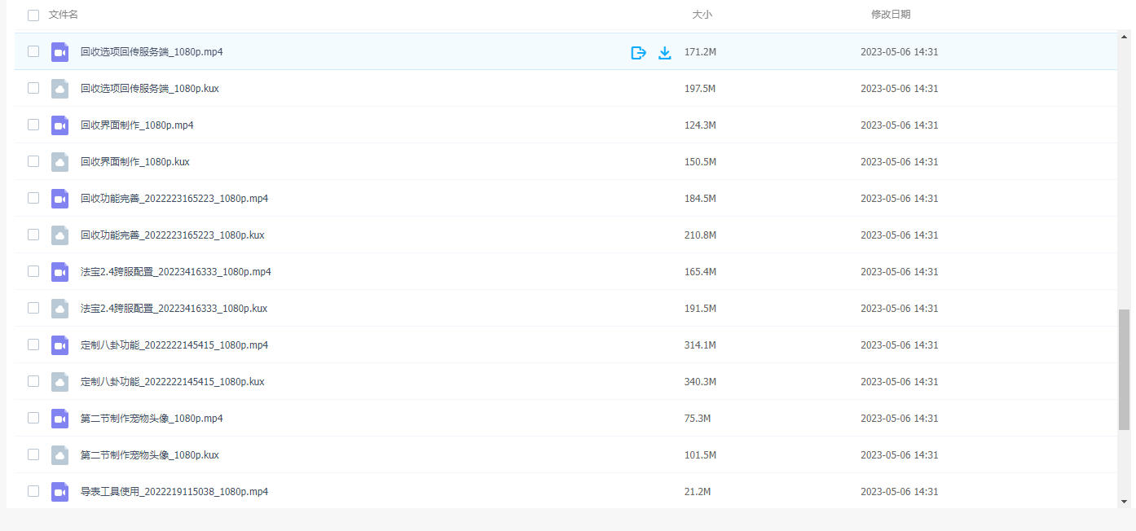Click cloud icon for 回收功能完善 kux file
The image size is (1136, 531).
59,235
